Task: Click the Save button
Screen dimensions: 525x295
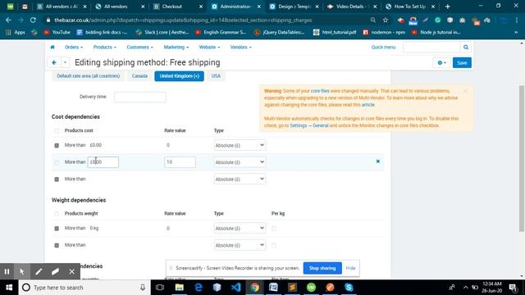Action: pos(462,62)
